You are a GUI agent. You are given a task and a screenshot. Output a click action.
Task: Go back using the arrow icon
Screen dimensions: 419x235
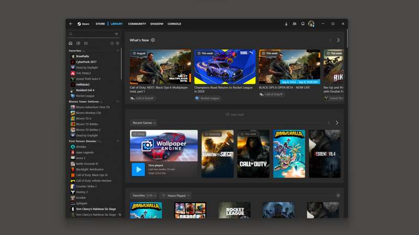(x=71, y=23)
